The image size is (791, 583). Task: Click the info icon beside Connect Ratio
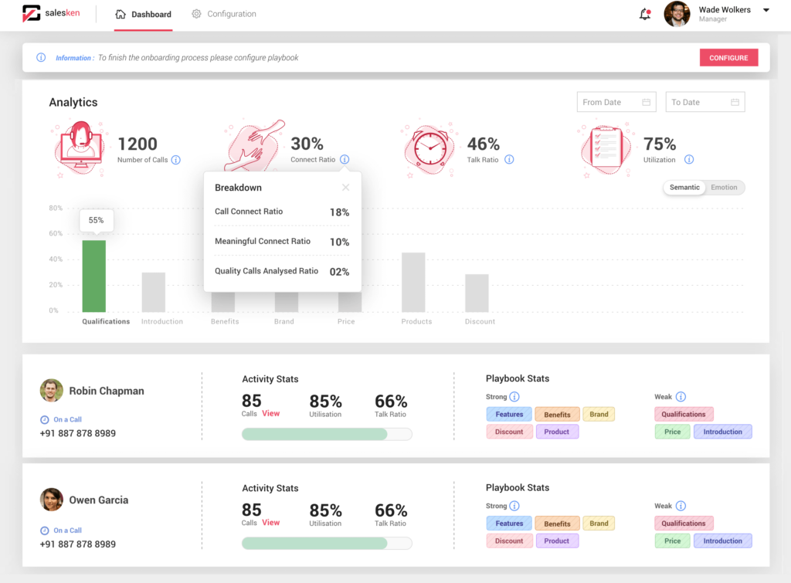(x=345, y=160)
